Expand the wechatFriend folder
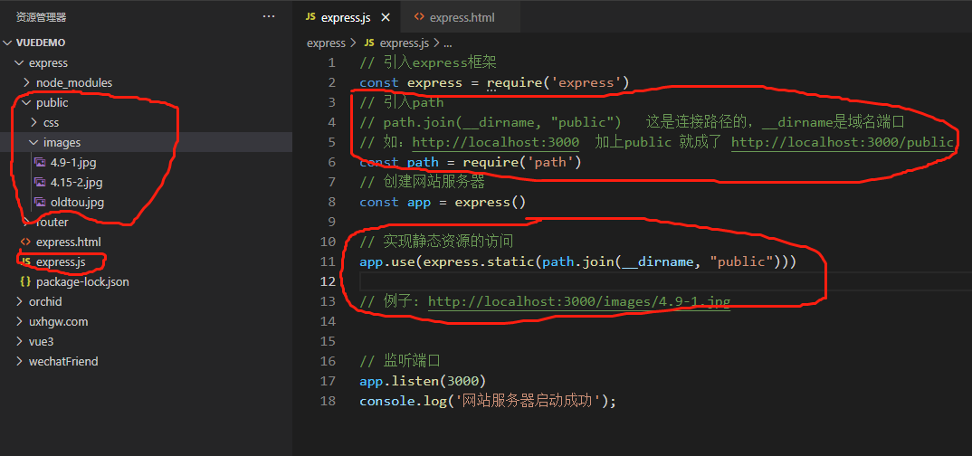 (19, 361)
